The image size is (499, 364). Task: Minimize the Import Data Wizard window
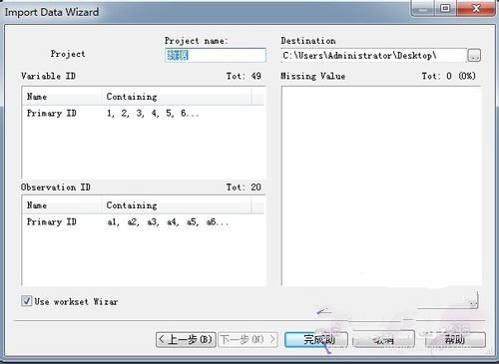(423, 8)
